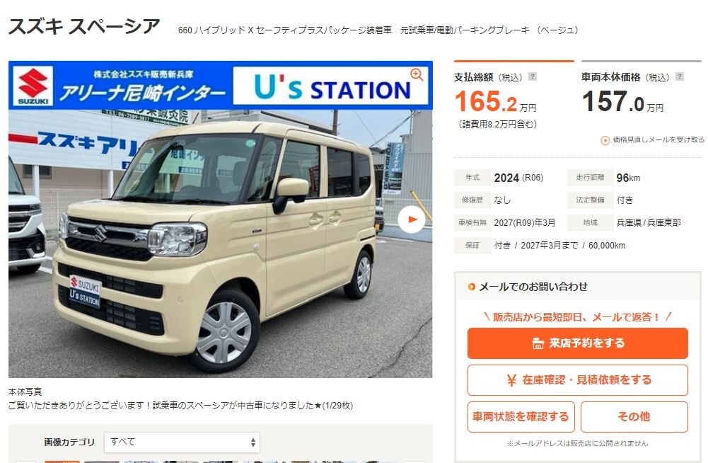
Task: Advance to next photo with orange arrow
Action: 412,219
